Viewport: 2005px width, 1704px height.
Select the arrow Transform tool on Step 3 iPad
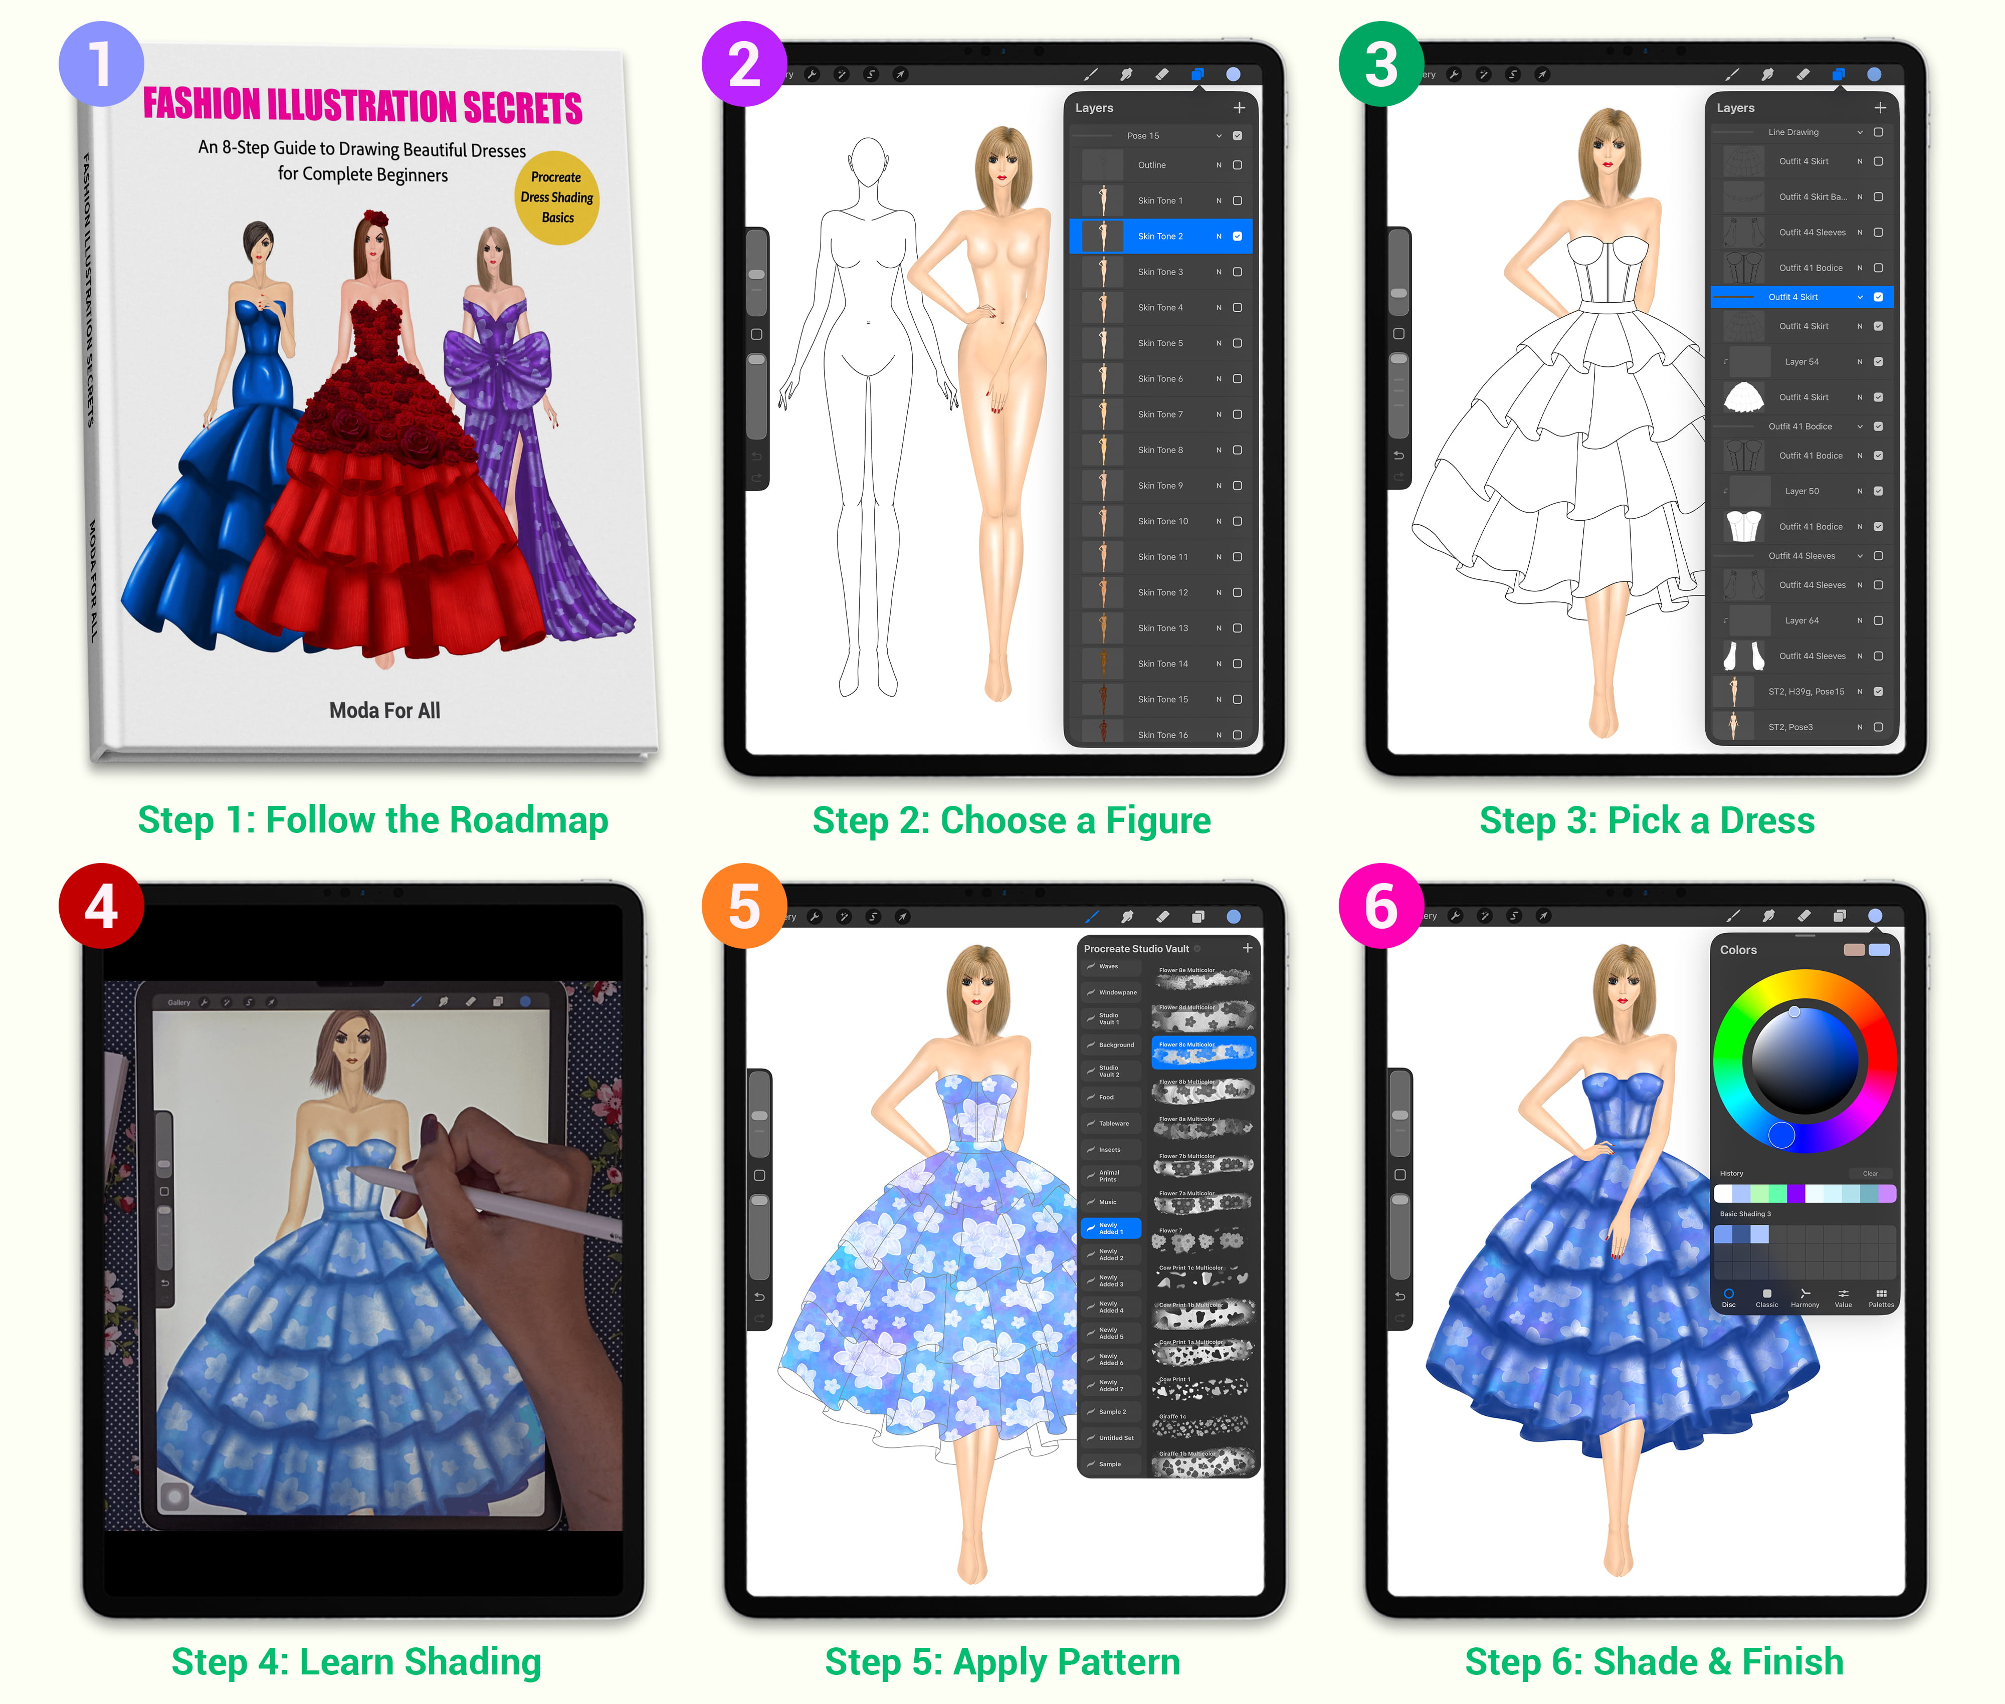pos(1542,74)
